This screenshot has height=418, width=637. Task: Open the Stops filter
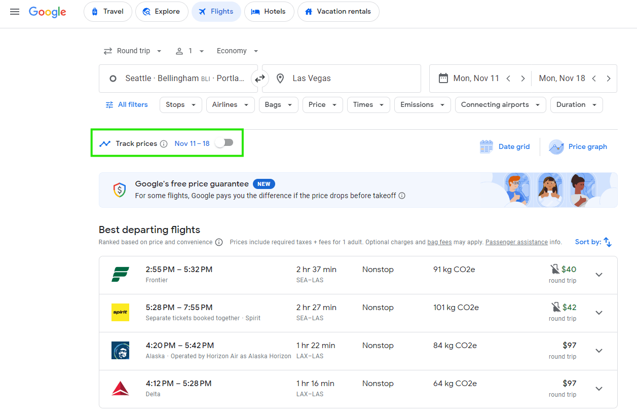point(180,104)
